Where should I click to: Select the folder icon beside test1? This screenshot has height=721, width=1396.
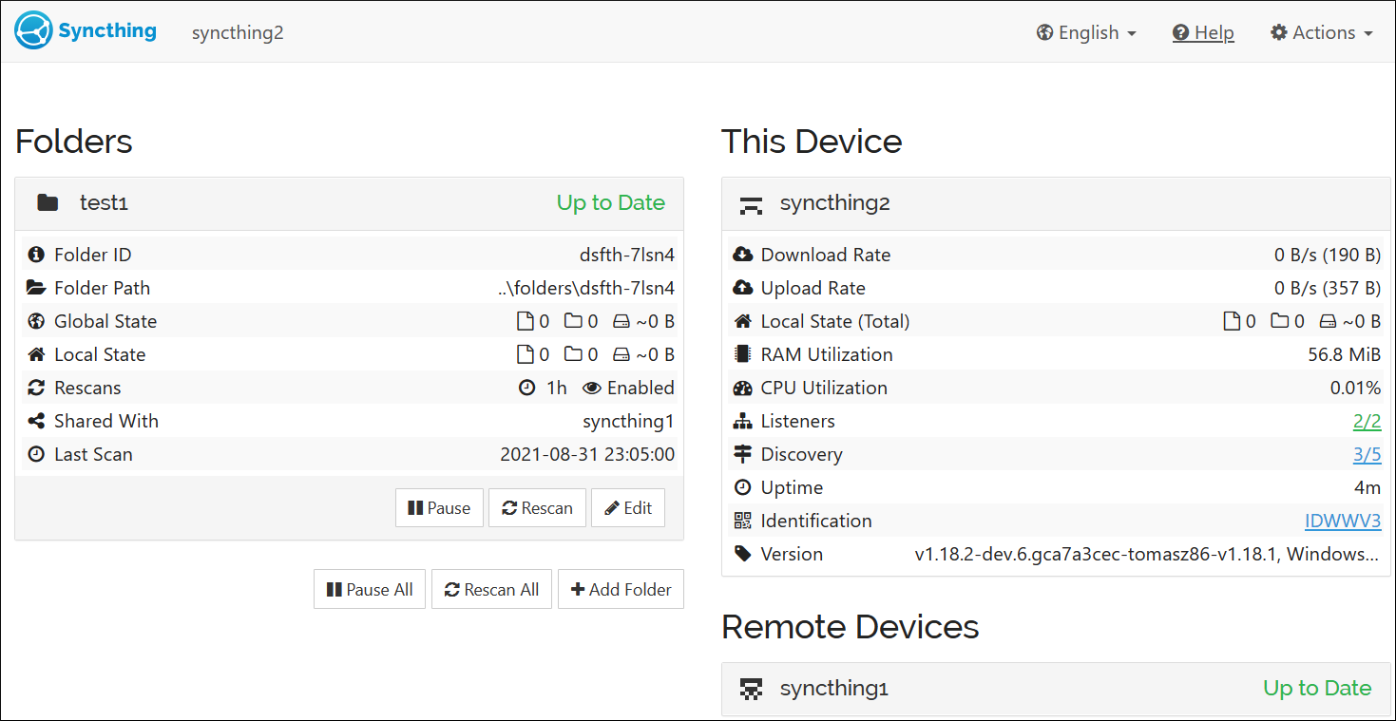pyautogui.click(x=48, y=202)
